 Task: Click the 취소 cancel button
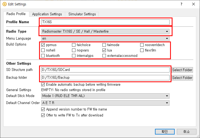(x=187, y=132)
